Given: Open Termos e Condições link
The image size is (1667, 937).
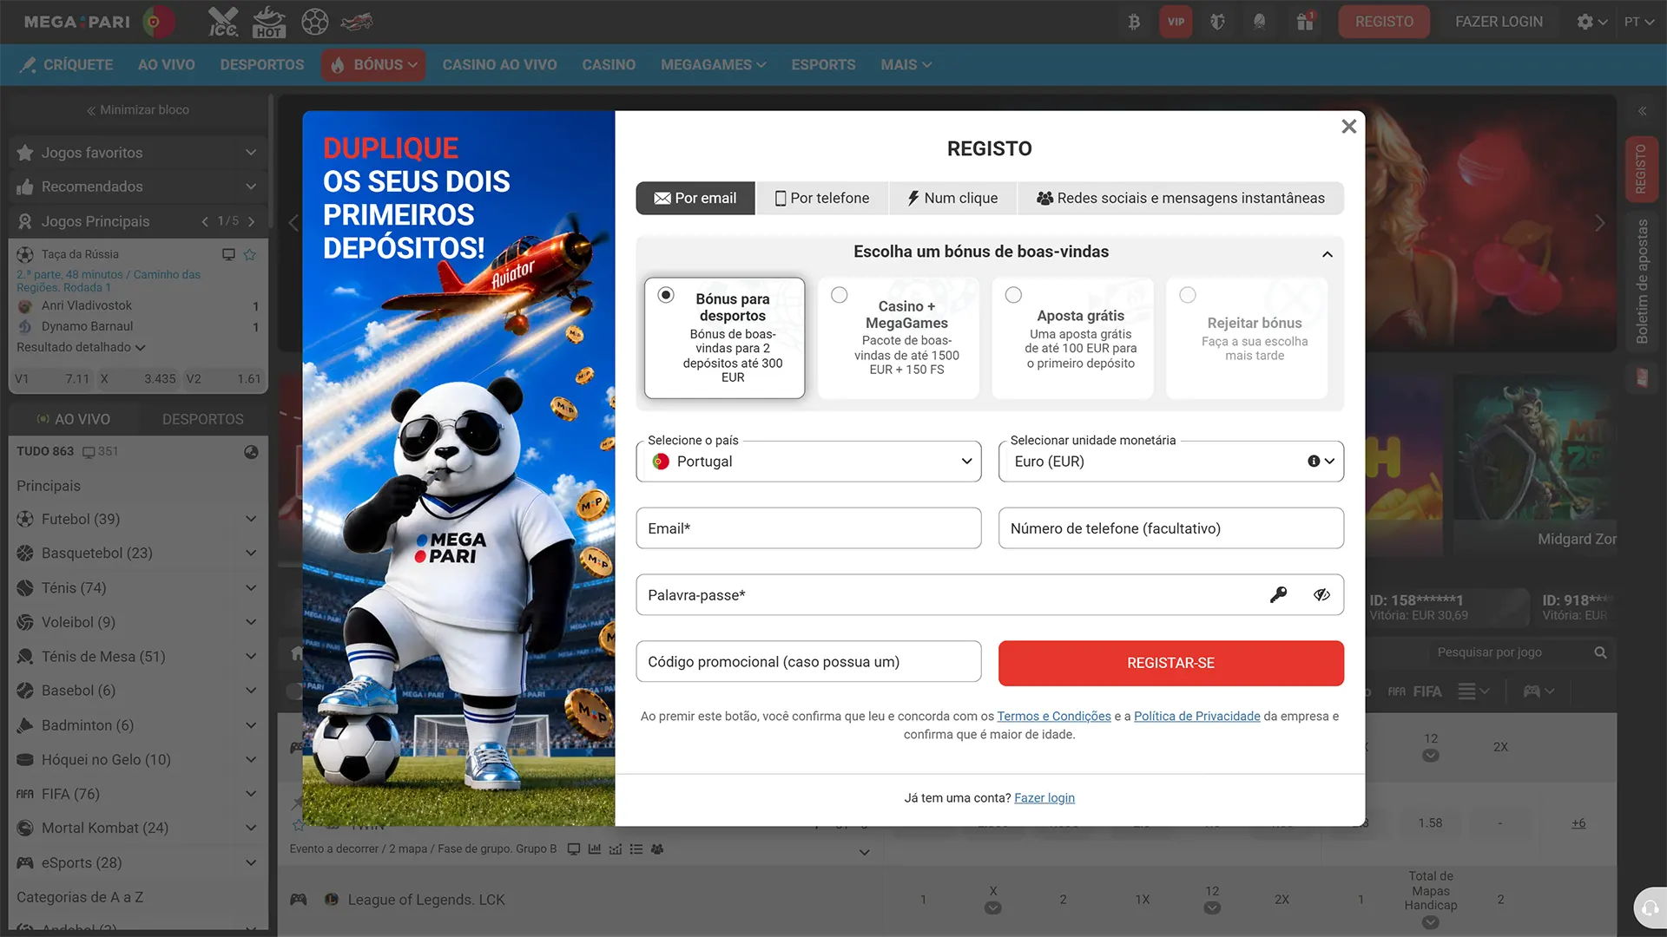Looking at the screenshot, I should click(1053, 716).
